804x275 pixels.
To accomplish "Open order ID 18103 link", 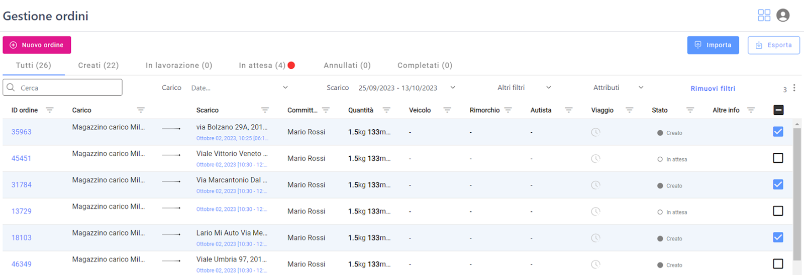I will coord(22,238).
